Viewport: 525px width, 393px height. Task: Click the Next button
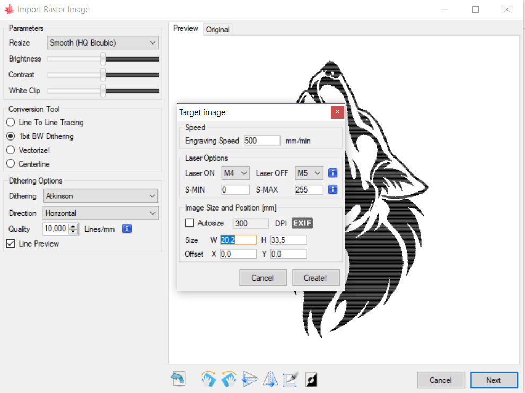click(x=494, y=380)
